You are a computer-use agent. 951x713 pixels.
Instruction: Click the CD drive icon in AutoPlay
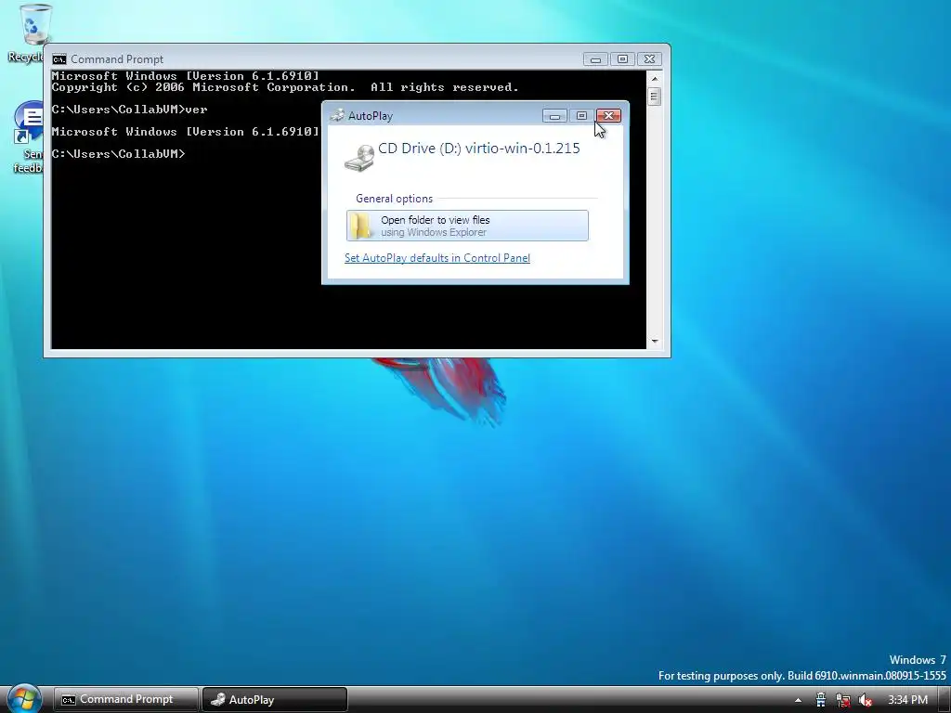click(x=359, y=158)
